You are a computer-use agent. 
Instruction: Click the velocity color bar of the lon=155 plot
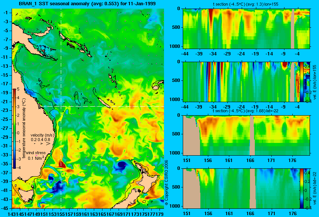(301, 82)
